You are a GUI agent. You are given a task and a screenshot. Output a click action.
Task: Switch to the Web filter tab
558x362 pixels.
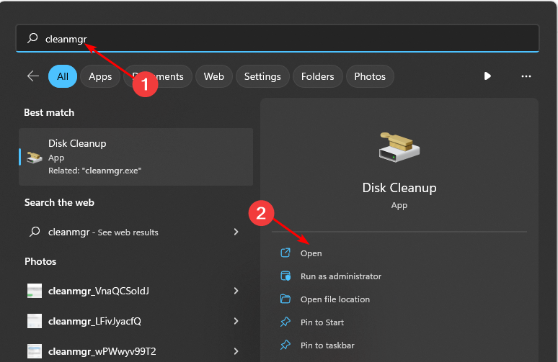pos(213,76)
